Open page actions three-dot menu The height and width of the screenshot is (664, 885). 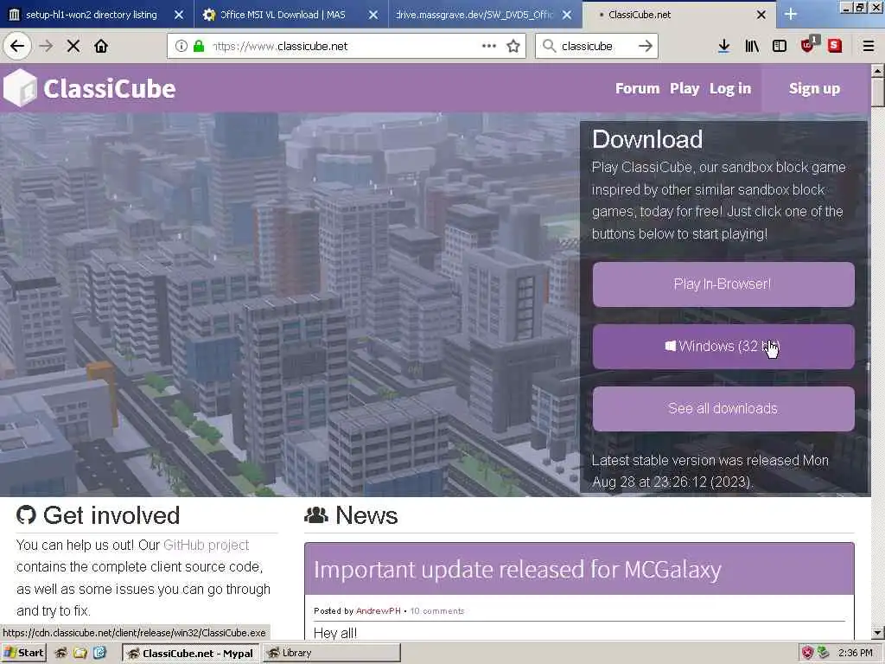(x=489, y=47)
